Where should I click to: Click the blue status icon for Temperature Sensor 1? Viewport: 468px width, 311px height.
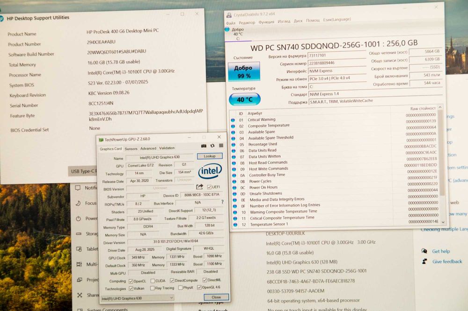coord(235,225)
